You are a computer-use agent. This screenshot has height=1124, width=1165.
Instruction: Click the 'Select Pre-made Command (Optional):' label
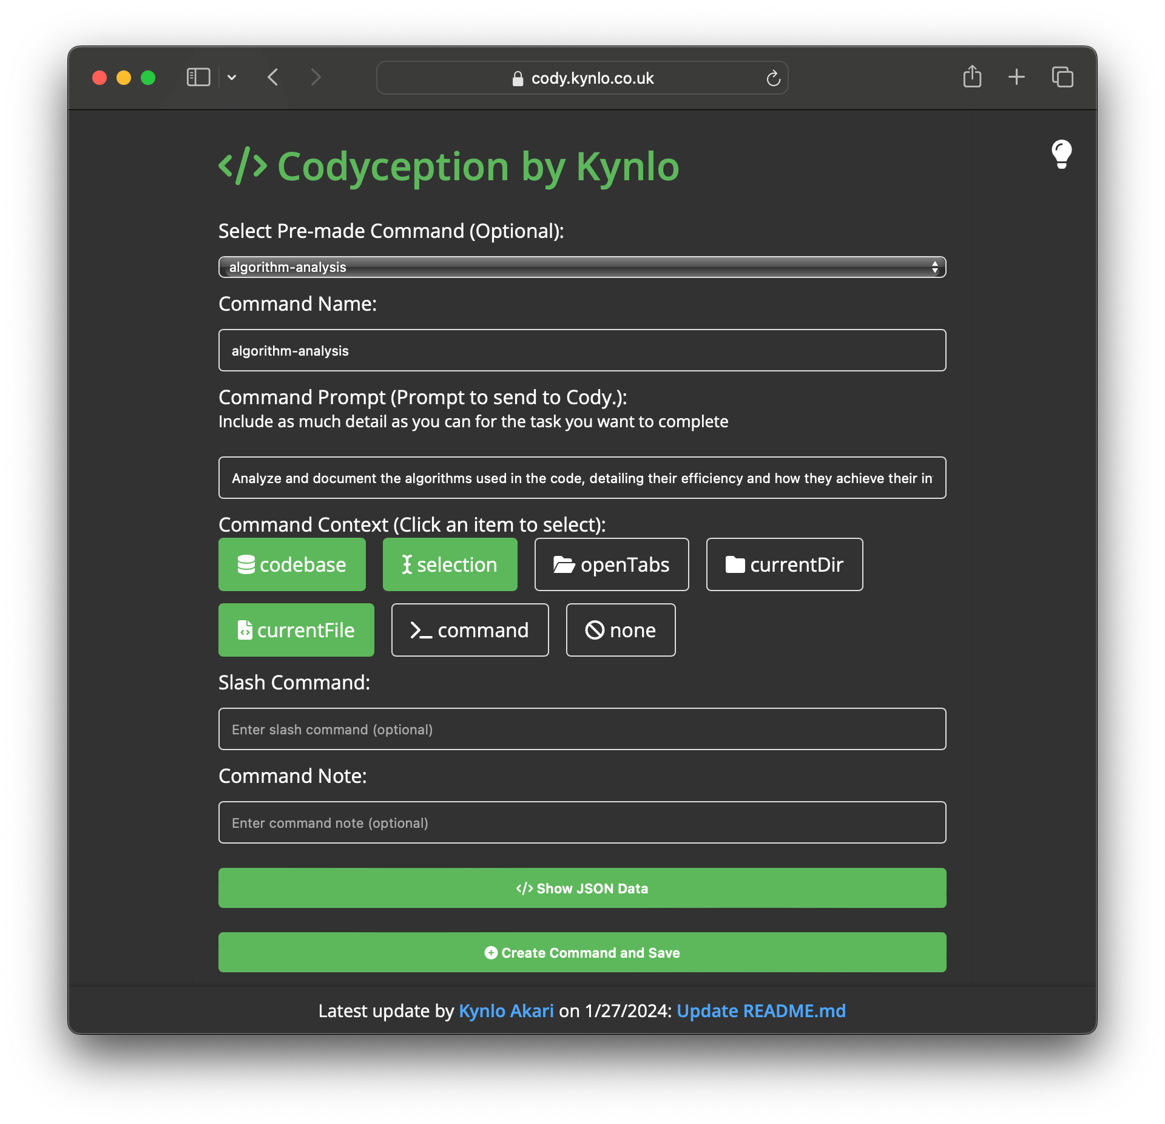point(391,231)
